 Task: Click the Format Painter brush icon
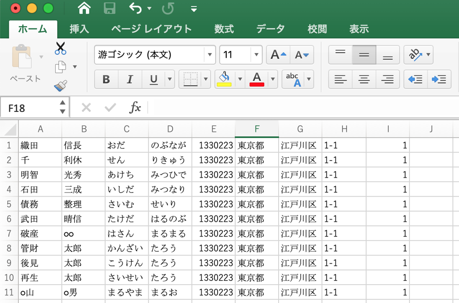pos(61,86)
